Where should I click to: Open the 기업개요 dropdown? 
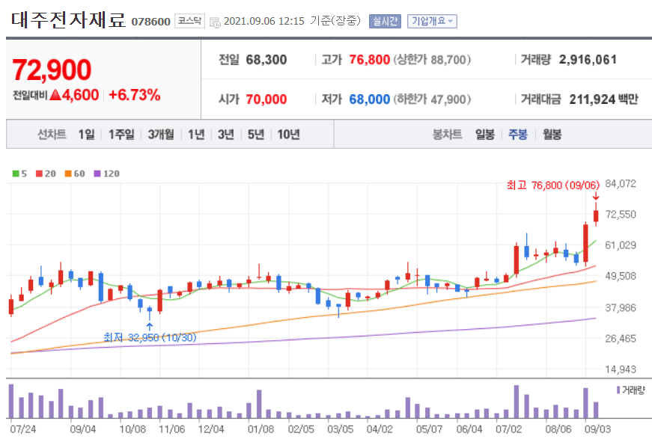click(432, 21)
